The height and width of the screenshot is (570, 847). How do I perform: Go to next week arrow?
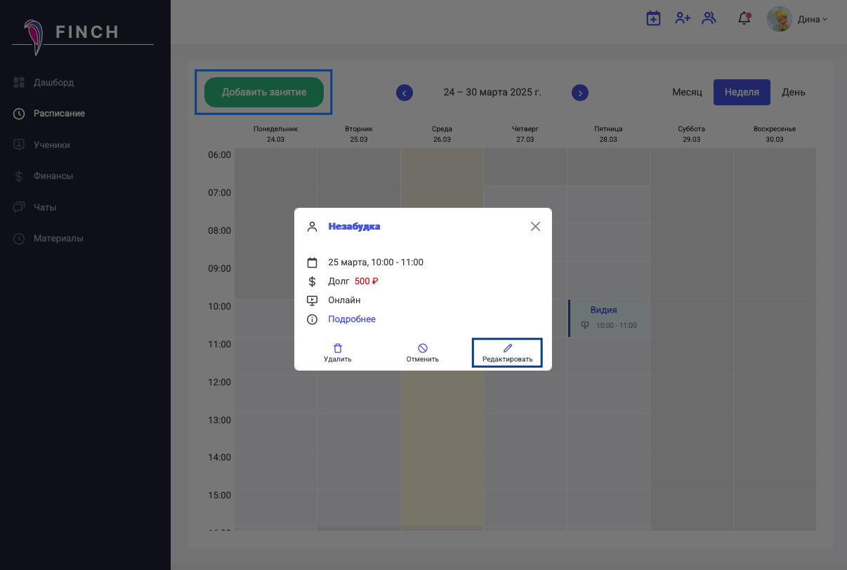[579, 93]
